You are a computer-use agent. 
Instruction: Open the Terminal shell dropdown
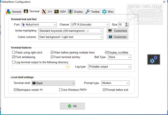coord(53,83)
